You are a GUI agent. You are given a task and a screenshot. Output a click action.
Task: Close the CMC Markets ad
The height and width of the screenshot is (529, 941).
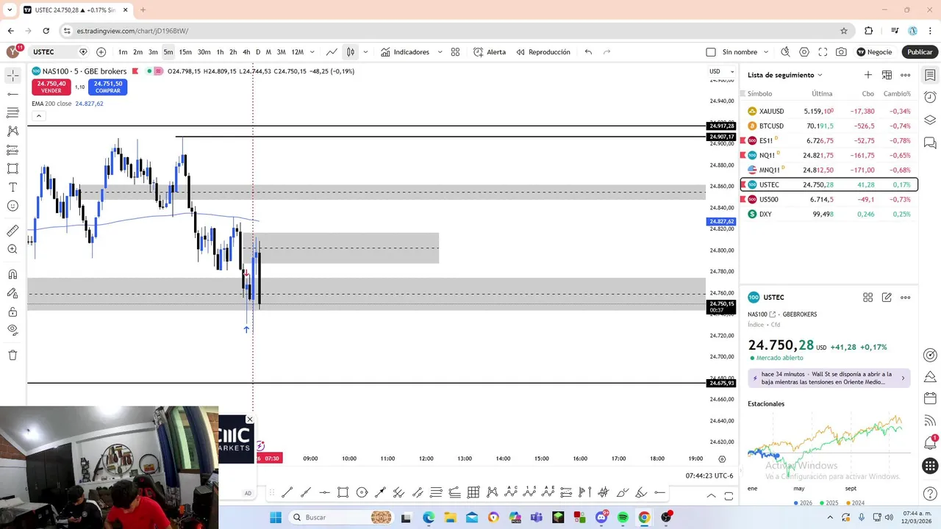tap(250, 420)
